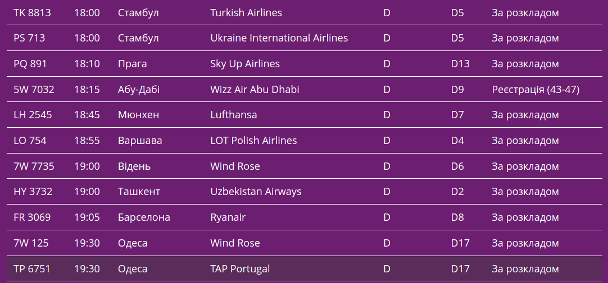Click gate D13 for the Прага flight

click(460, 64)
